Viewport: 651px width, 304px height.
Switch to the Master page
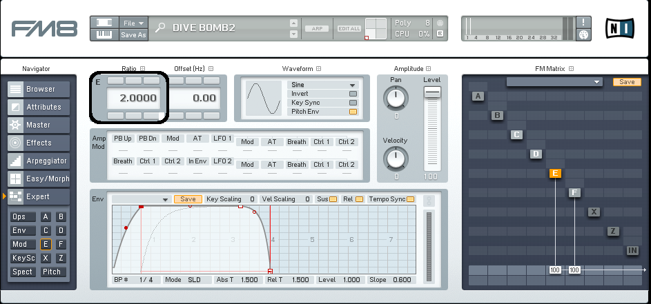[39, 125]
